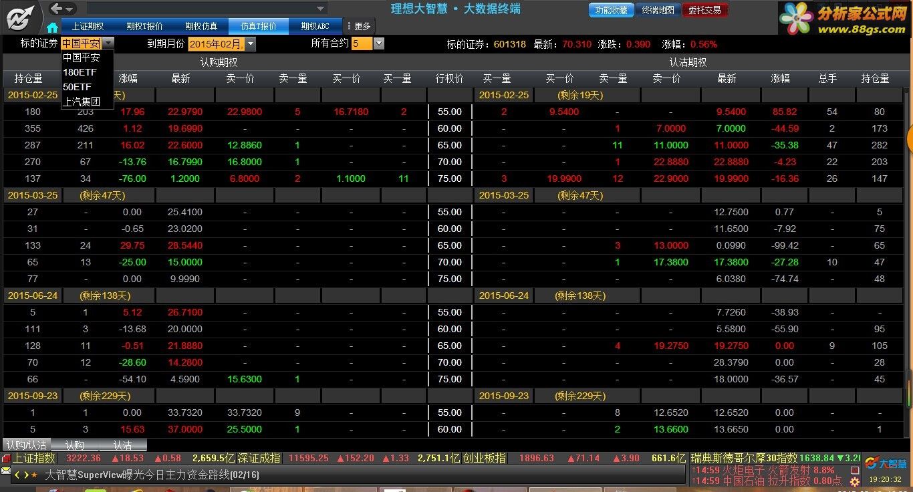
Task: Click the 总手 column header
Action: 827,78
